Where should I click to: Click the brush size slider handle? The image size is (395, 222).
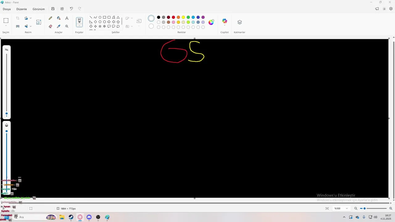(x=6, y=114)
